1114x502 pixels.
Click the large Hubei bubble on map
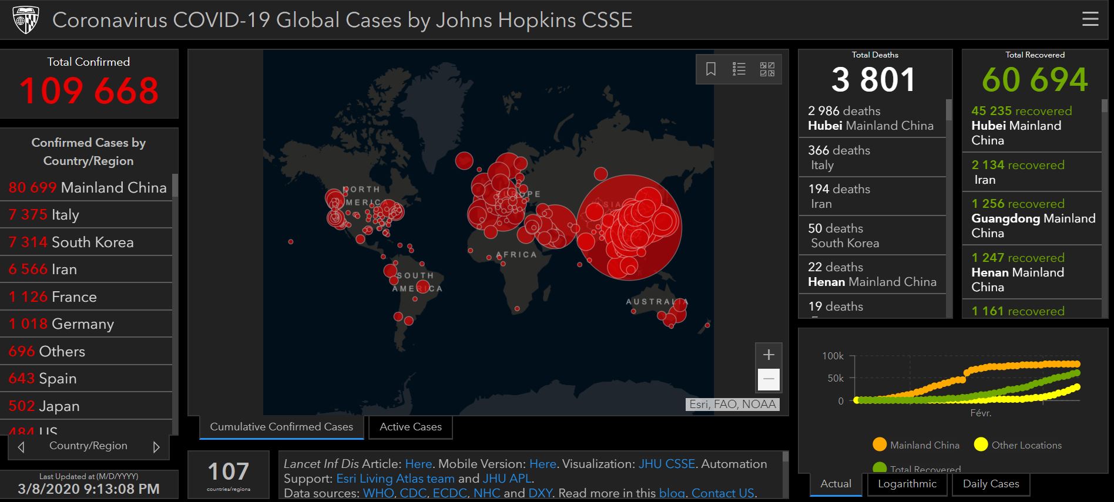click(629, 228)
